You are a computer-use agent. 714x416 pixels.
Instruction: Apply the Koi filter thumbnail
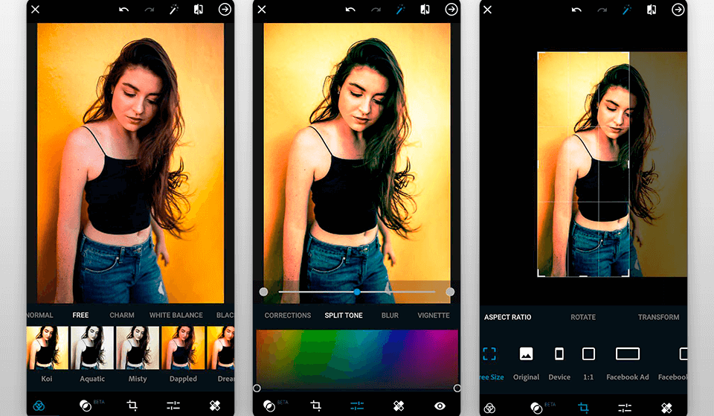(x=47, y=348)
